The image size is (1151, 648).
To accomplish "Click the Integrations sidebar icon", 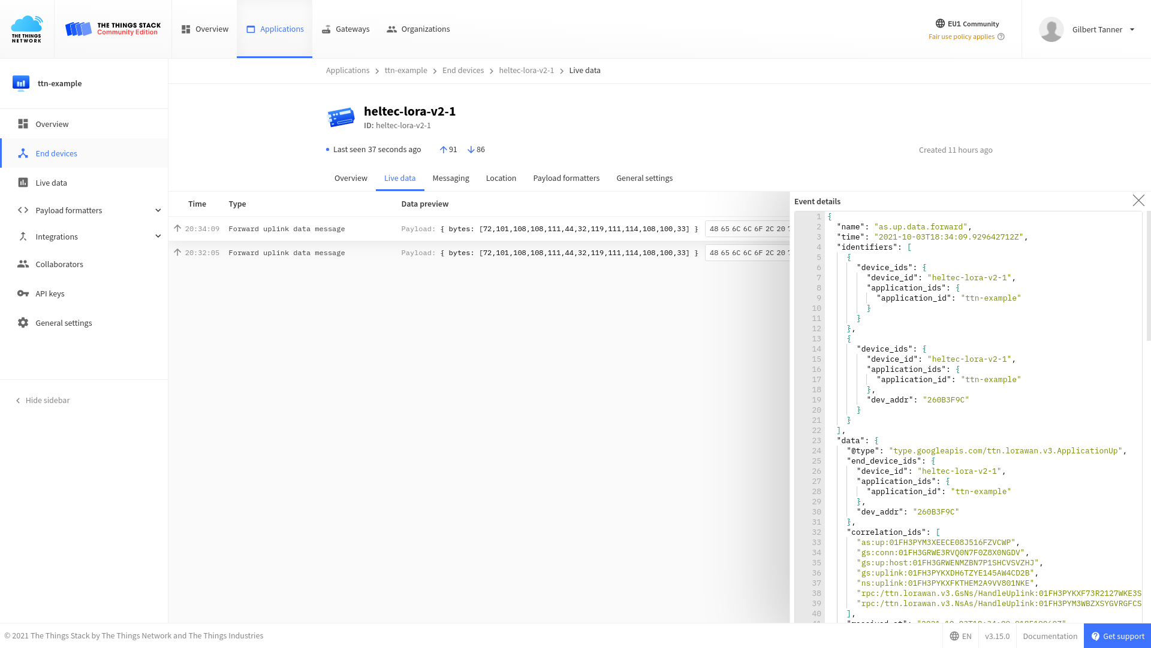I will click(23, 235).
